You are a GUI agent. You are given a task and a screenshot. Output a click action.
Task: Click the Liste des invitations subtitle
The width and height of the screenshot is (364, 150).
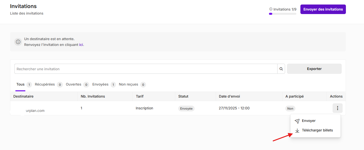coord(27,13)
